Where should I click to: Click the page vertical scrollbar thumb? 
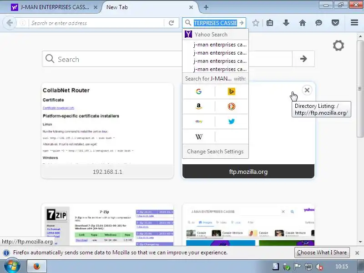coord(360,89)
